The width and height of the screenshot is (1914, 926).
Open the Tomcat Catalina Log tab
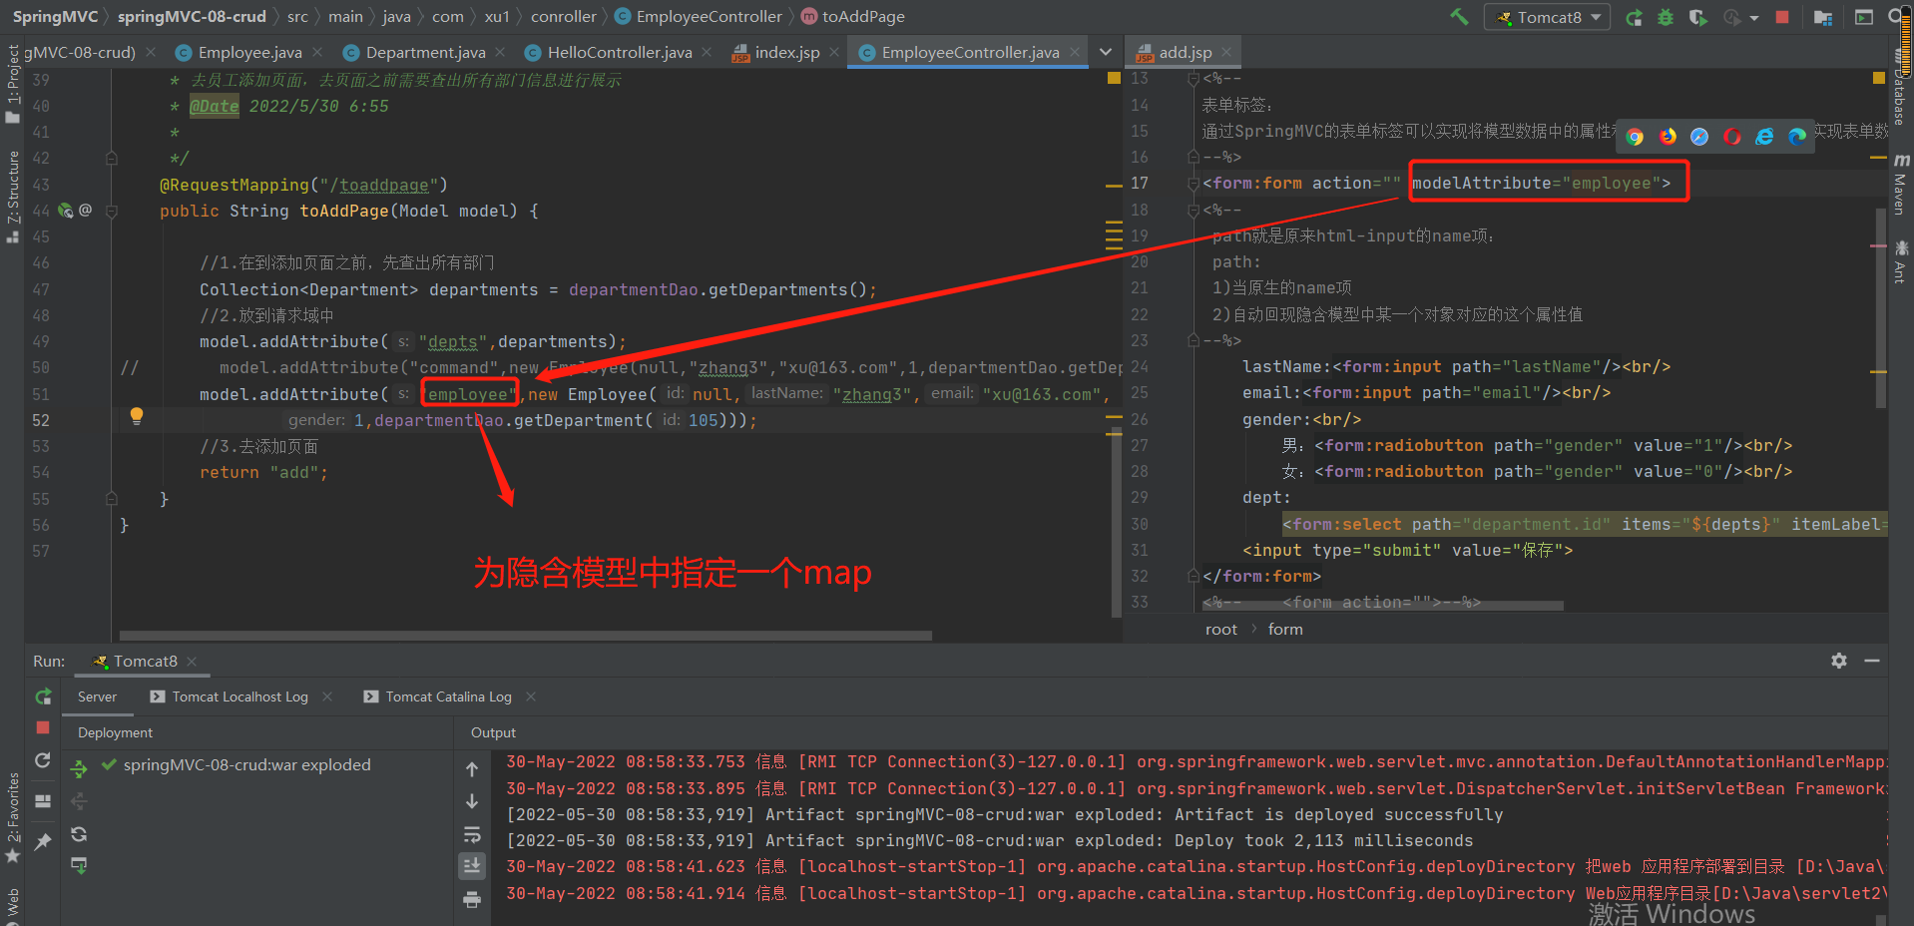[x=448, y=696]
